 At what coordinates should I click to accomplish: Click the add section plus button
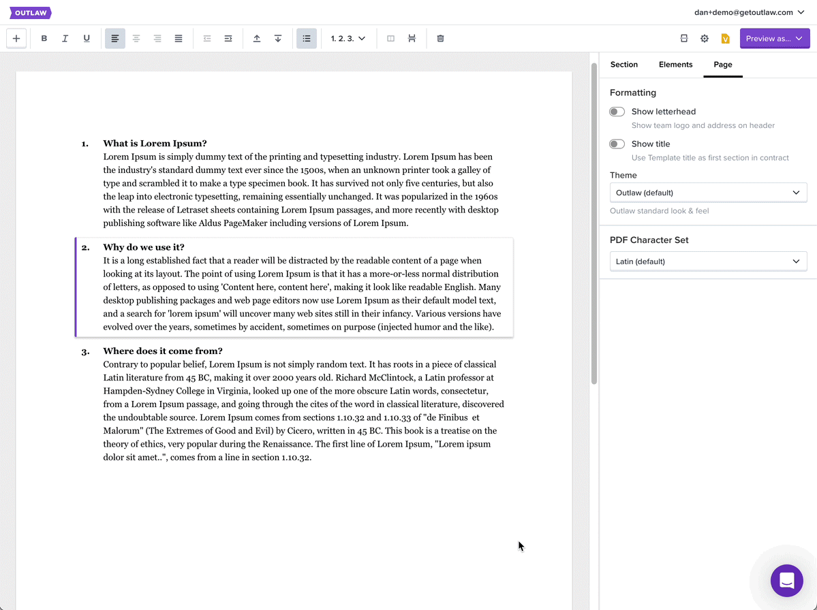click(x=16, y=39)
